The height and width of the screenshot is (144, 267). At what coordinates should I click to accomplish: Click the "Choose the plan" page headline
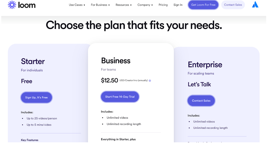coord(134,26)
